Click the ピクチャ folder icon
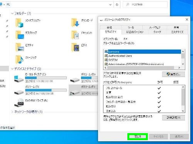193x144 pixels. (20, 47)
